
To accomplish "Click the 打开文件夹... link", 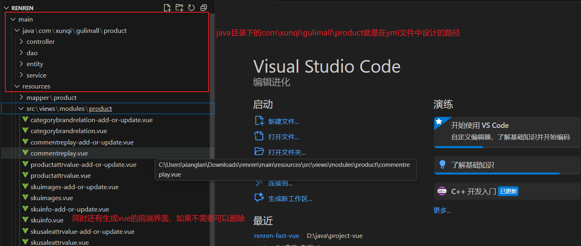I will 287,152.
